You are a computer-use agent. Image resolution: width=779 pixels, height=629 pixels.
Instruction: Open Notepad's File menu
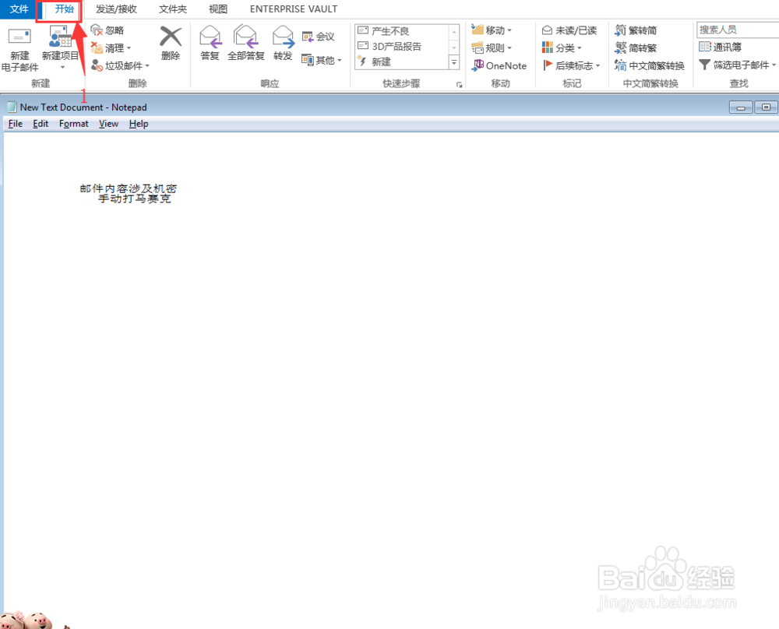click(x=16, y=124)
